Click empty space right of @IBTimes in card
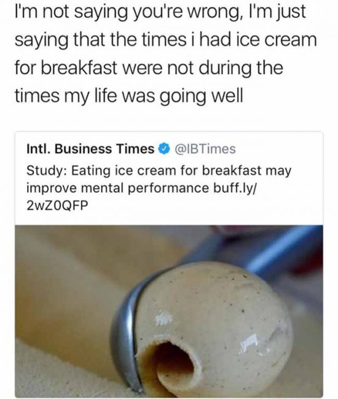The image size is (338, 399). (x=279, y=149)
